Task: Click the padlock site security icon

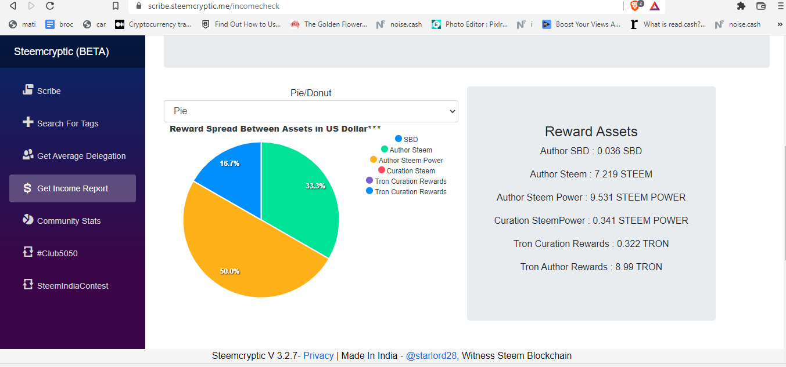Action: coord(138,6)
